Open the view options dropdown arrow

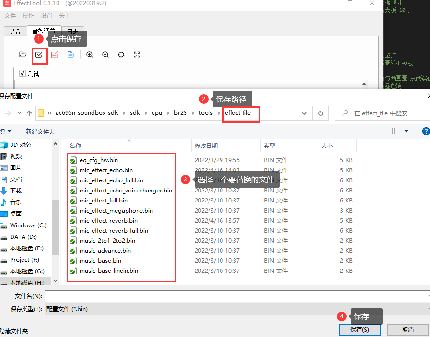point(406,132)
